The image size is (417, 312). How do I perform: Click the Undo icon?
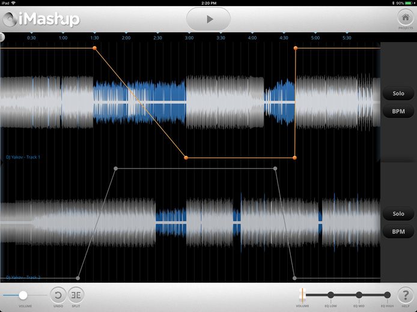point(58,295)
